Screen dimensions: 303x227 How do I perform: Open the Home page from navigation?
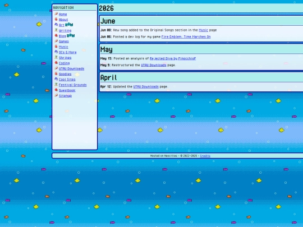tap(63, 14)
